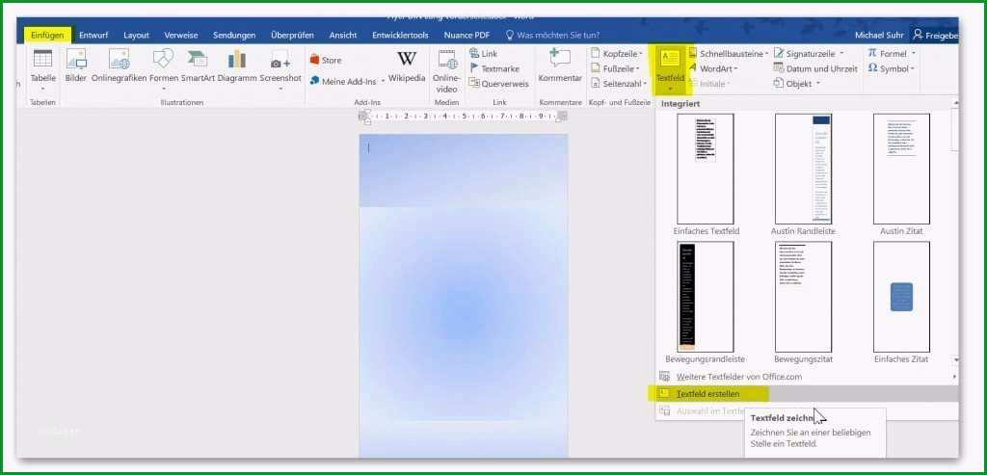This screenshot has height=475, width=987.
Task: Open the Nuance PDF tab
Action: (x=467, y=36)
